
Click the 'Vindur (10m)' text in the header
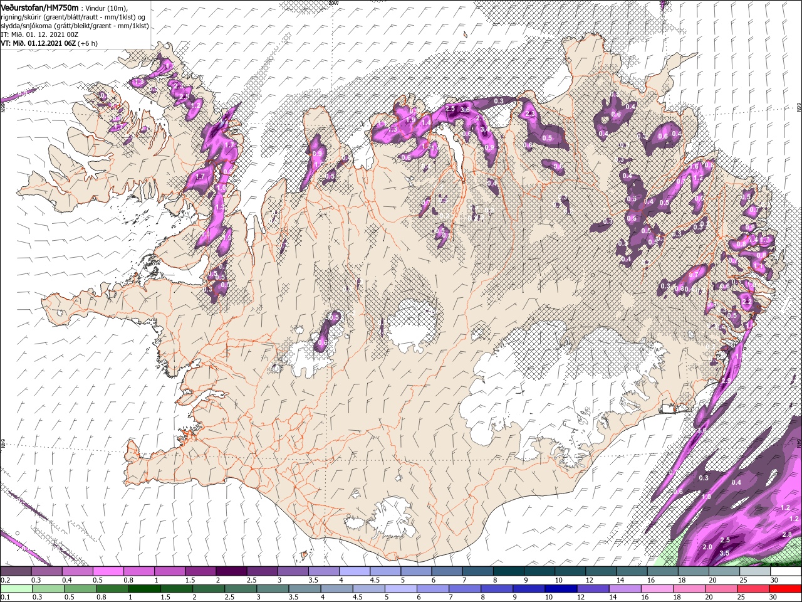point(106,8)
